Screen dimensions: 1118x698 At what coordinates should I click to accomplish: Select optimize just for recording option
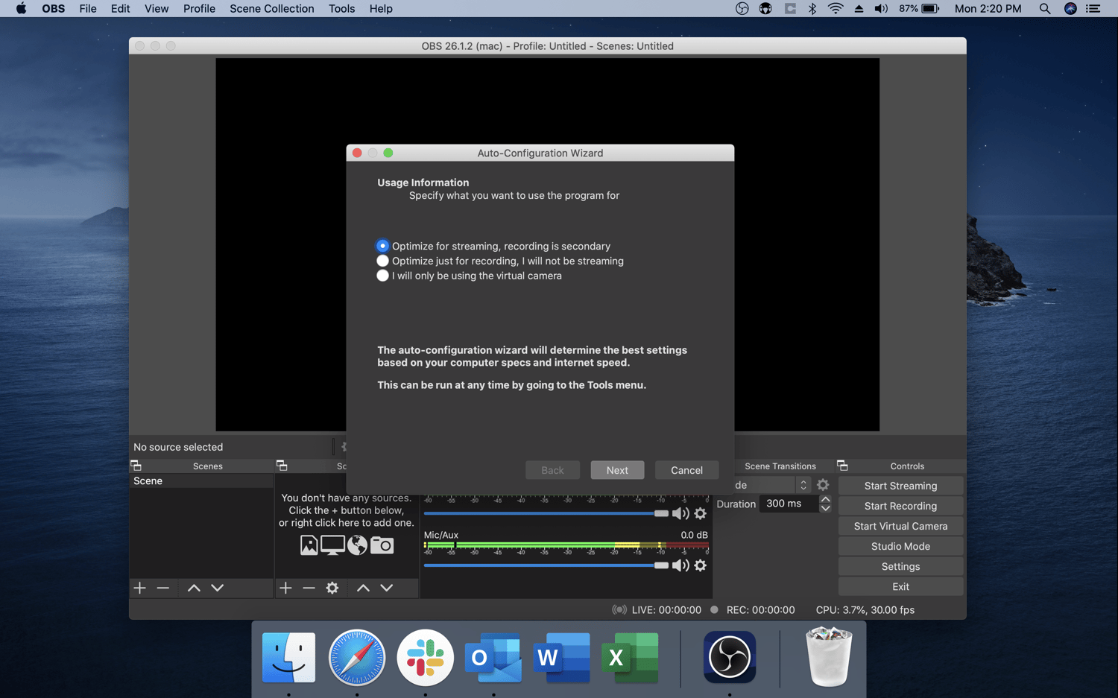382,261
